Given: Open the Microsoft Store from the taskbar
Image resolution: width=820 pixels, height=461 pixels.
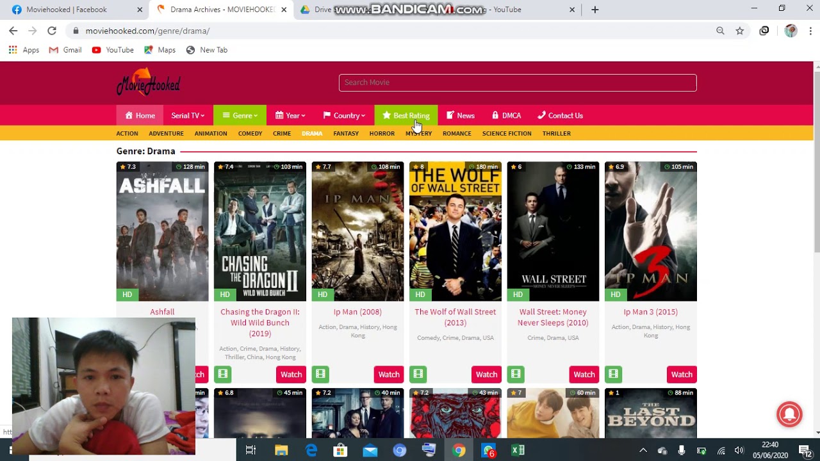Looking at the screenshot, I should coord(341,451).
